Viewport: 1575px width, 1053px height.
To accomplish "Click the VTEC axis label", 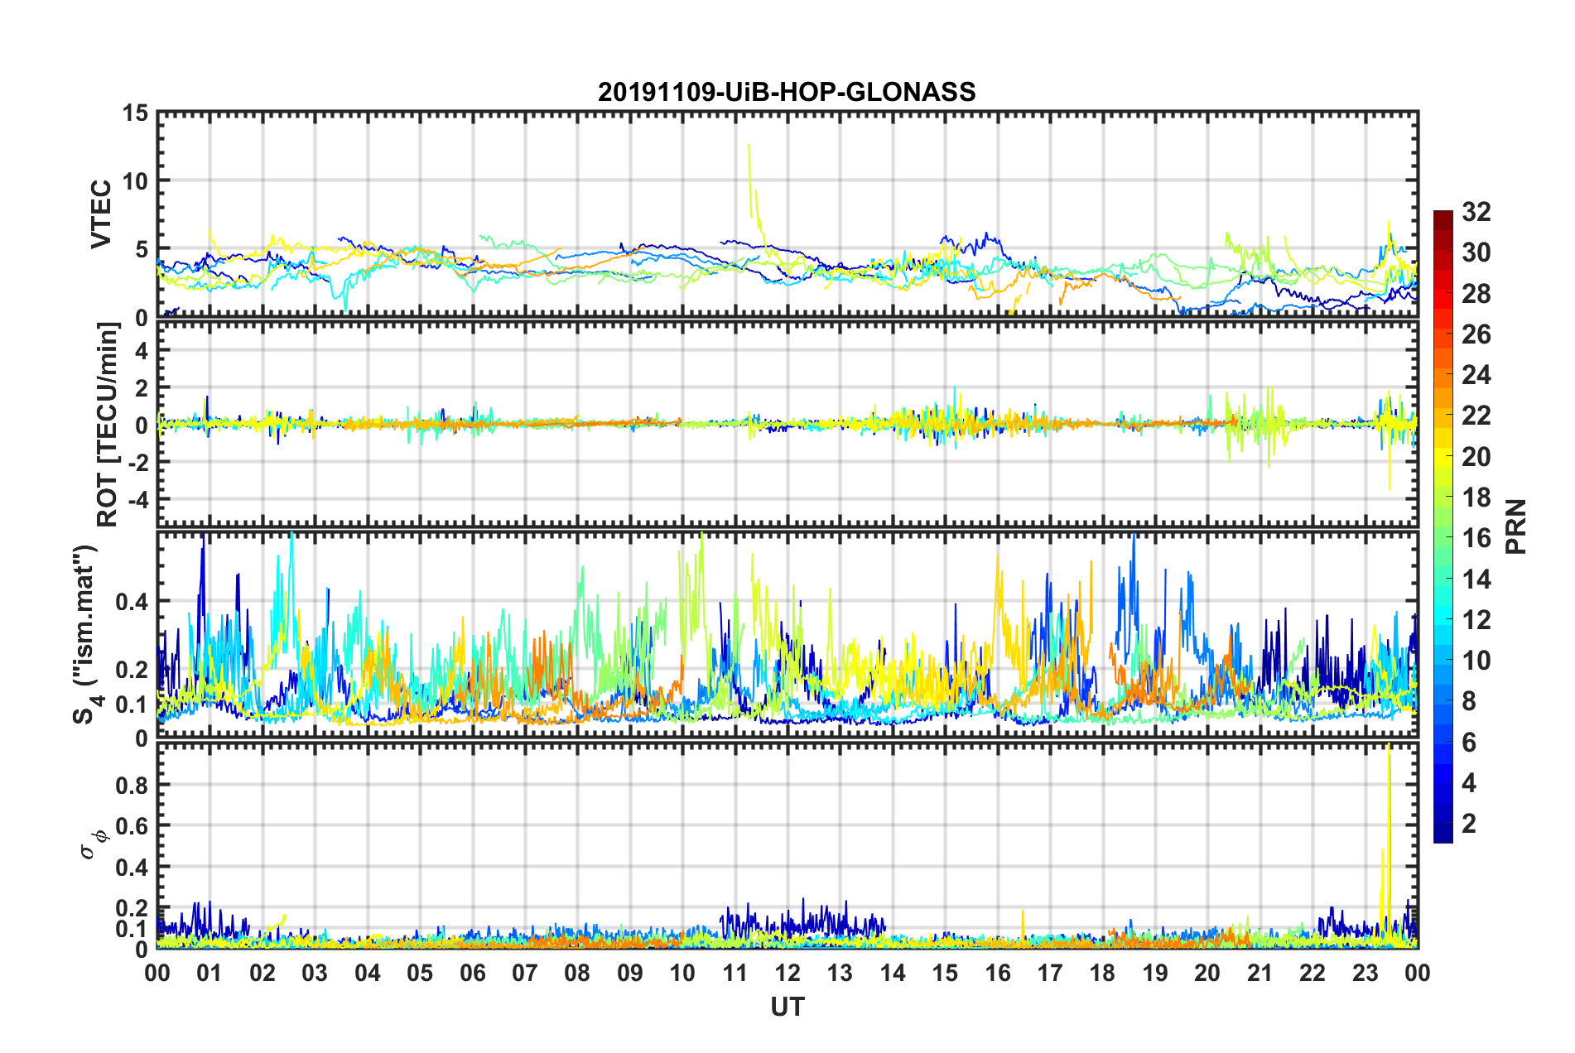I will click(x=101, y=214).
